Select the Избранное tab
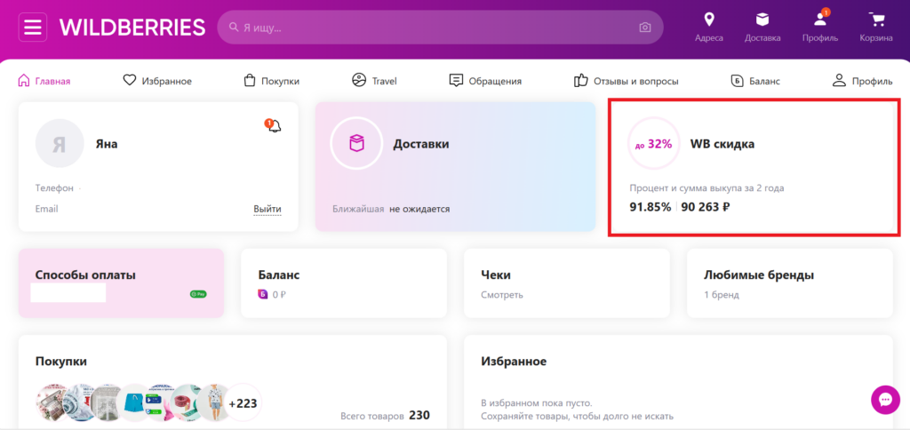The width and height of the screenshot is (910, 430). (x=157, y=81)
